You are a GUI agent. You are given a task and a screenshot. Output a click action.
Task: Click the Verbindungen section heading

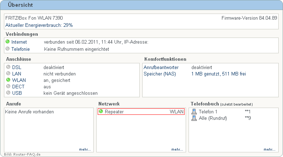(x=22, y=34)
